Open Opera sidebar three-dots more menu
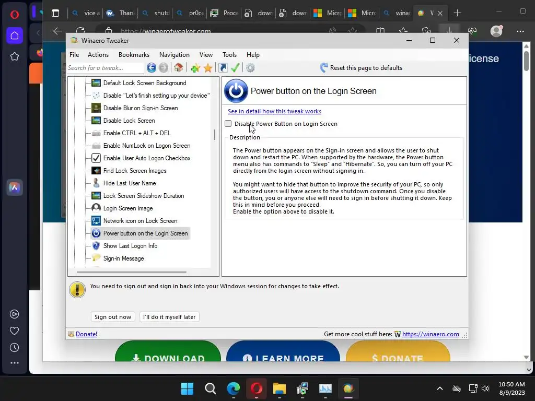This screenshot has width=535, height=401. click(14, 363)
